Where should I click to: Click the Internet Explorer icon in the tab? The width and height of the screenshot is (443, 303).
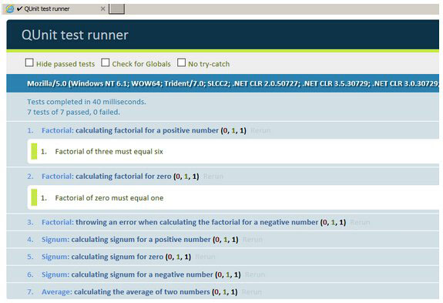point(9,8)
